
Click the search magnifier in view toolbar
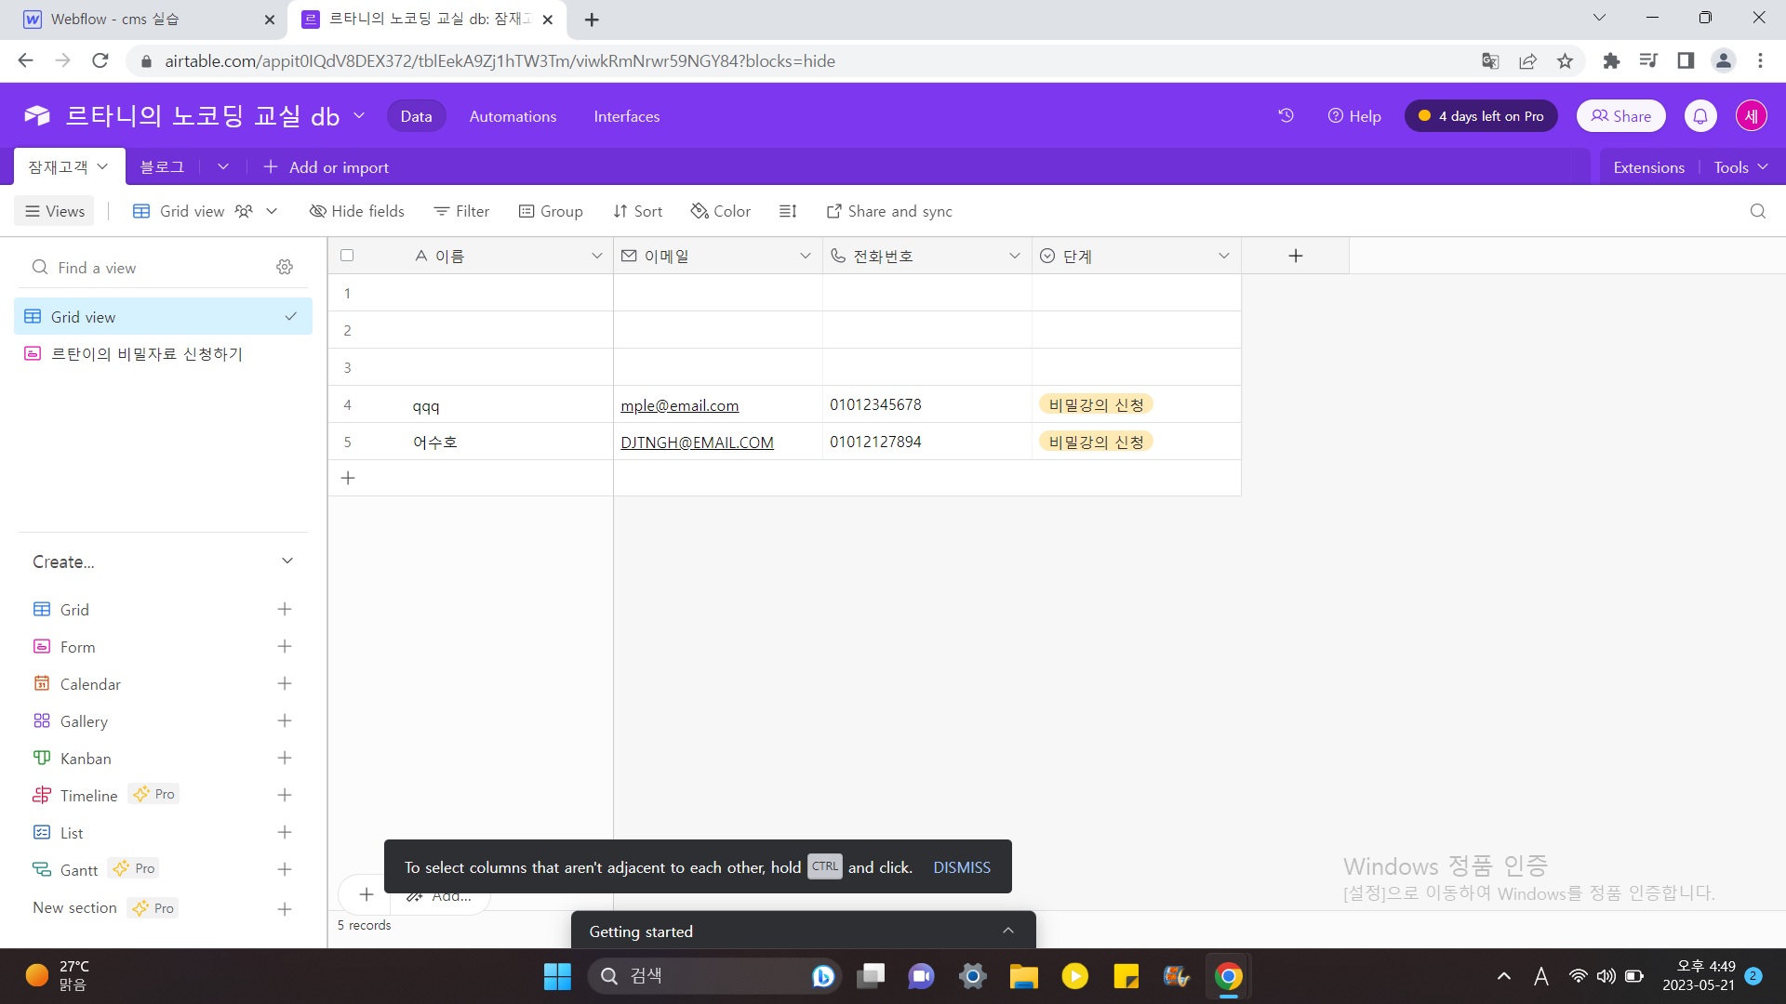click(1757, 211)
